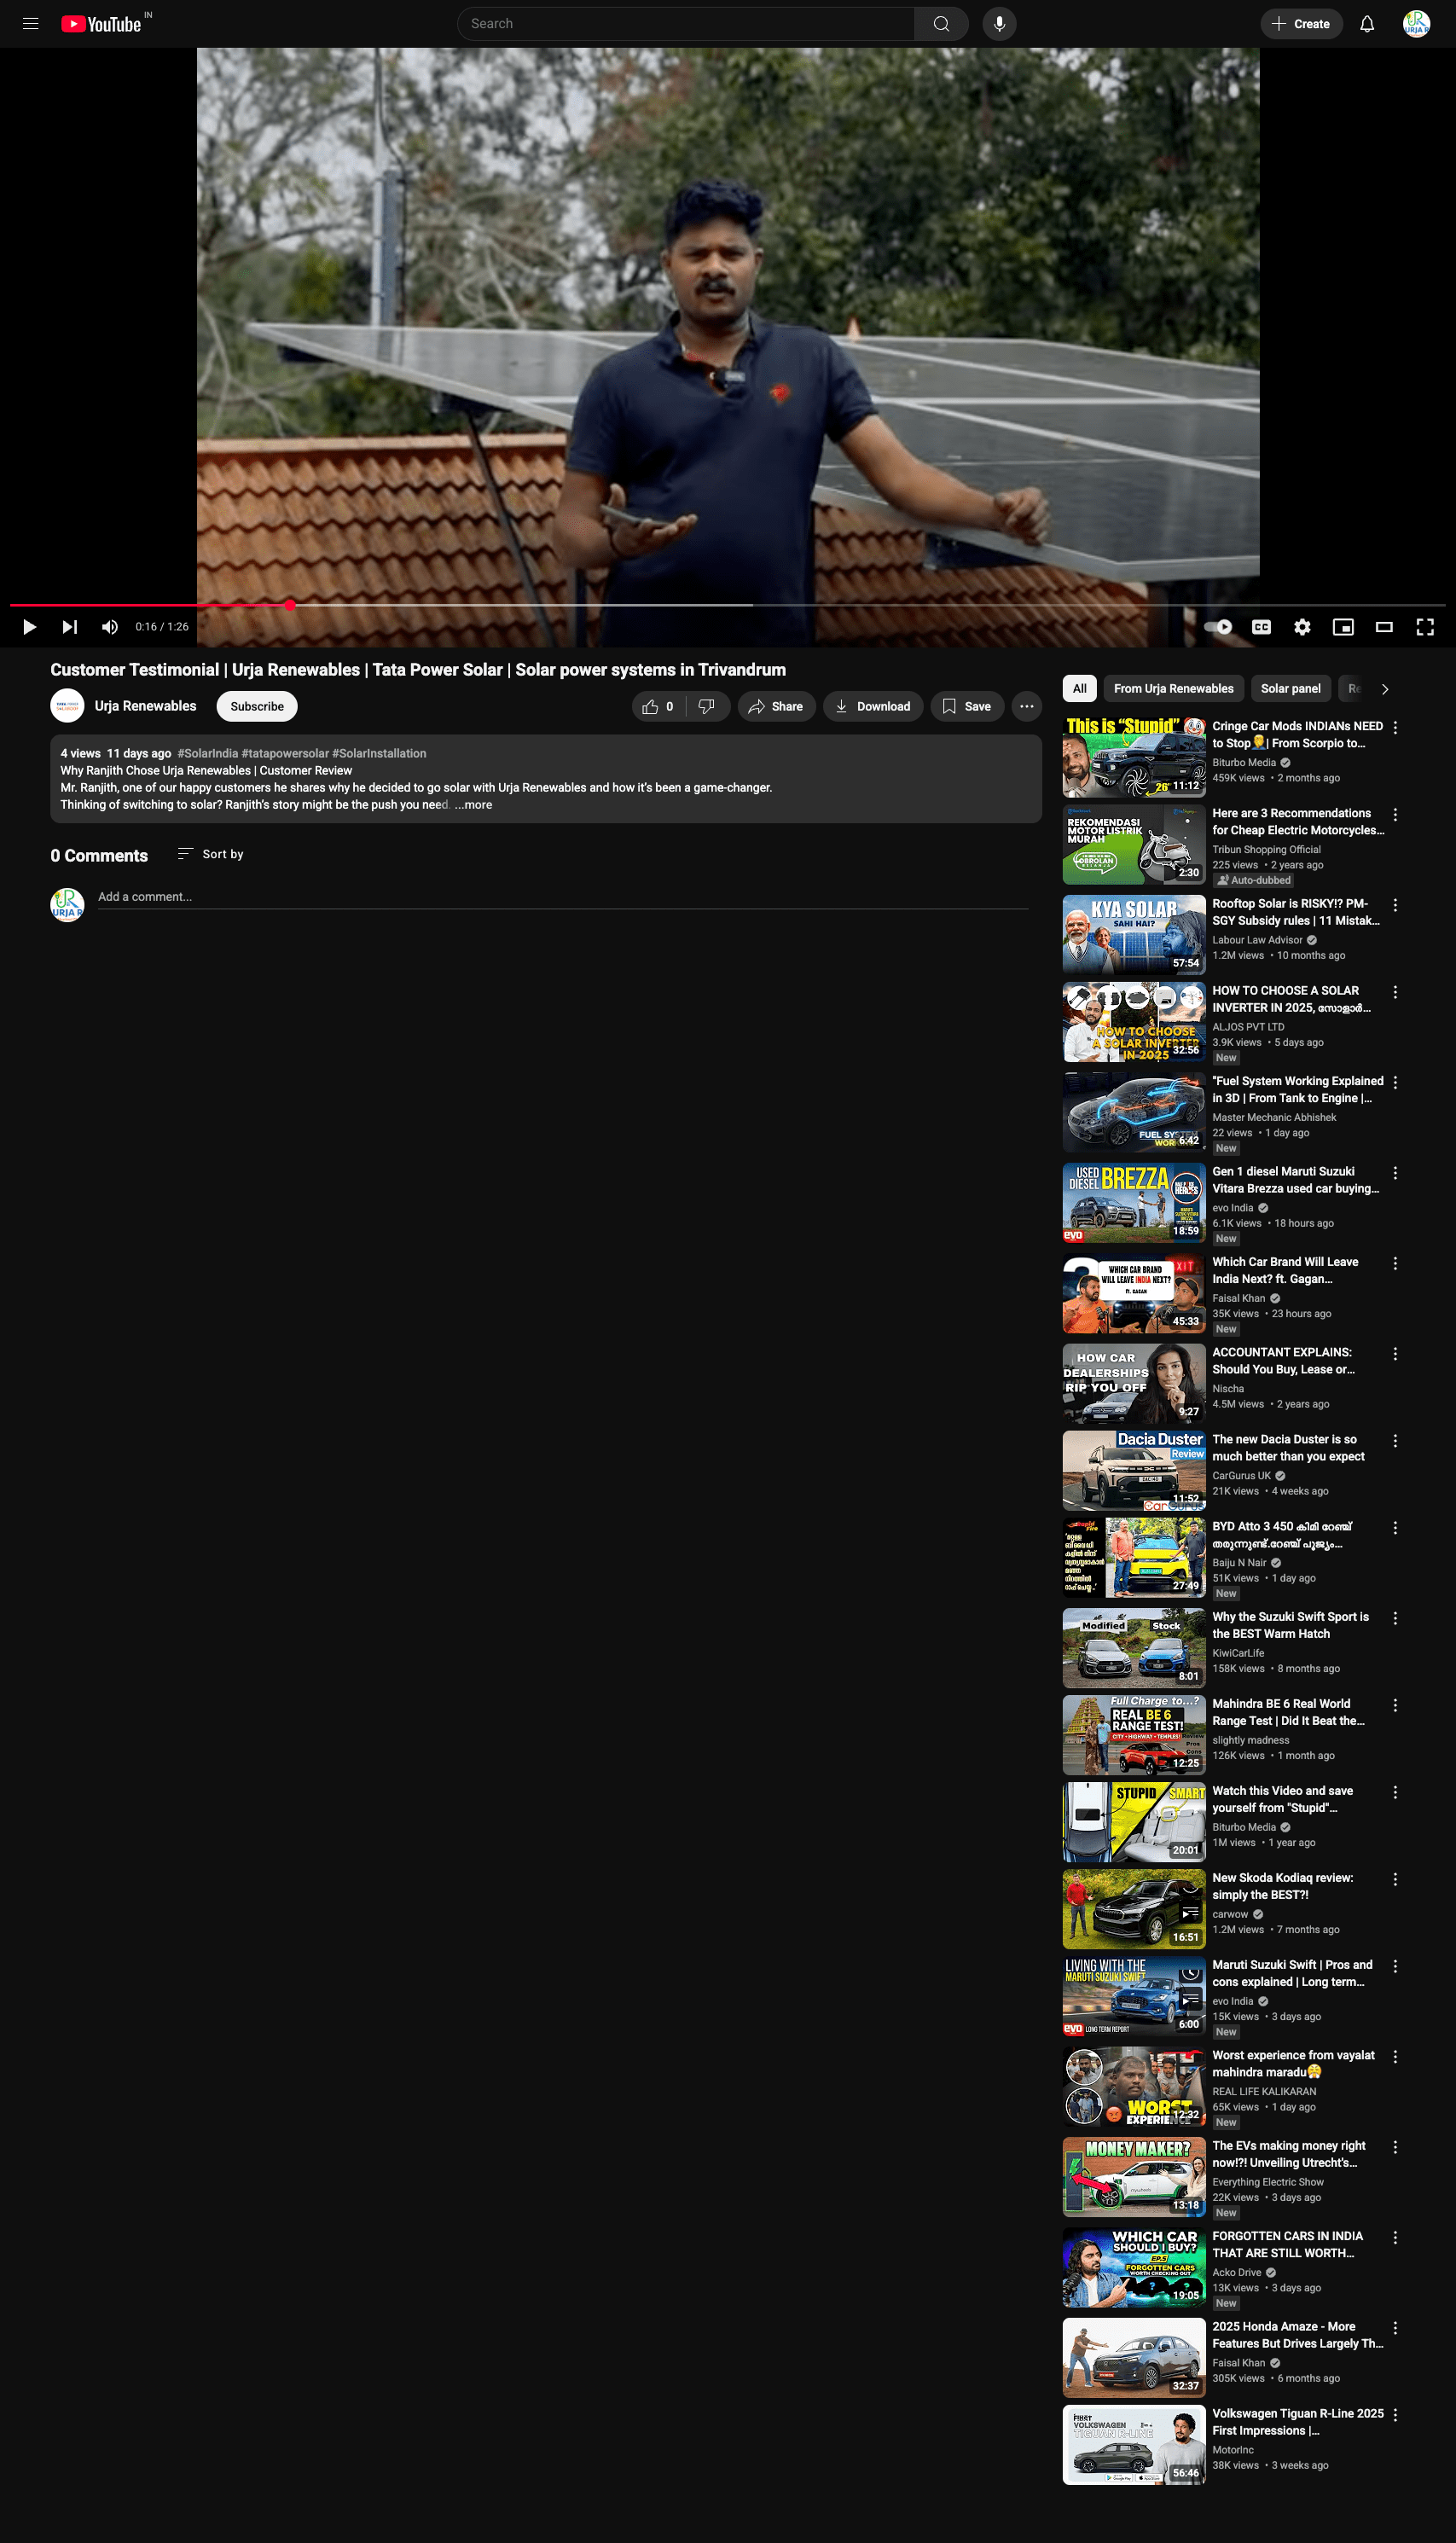The image size is (1456, 2543).
Task: Toggle the autoplay switch
Action: point(1218,627)
